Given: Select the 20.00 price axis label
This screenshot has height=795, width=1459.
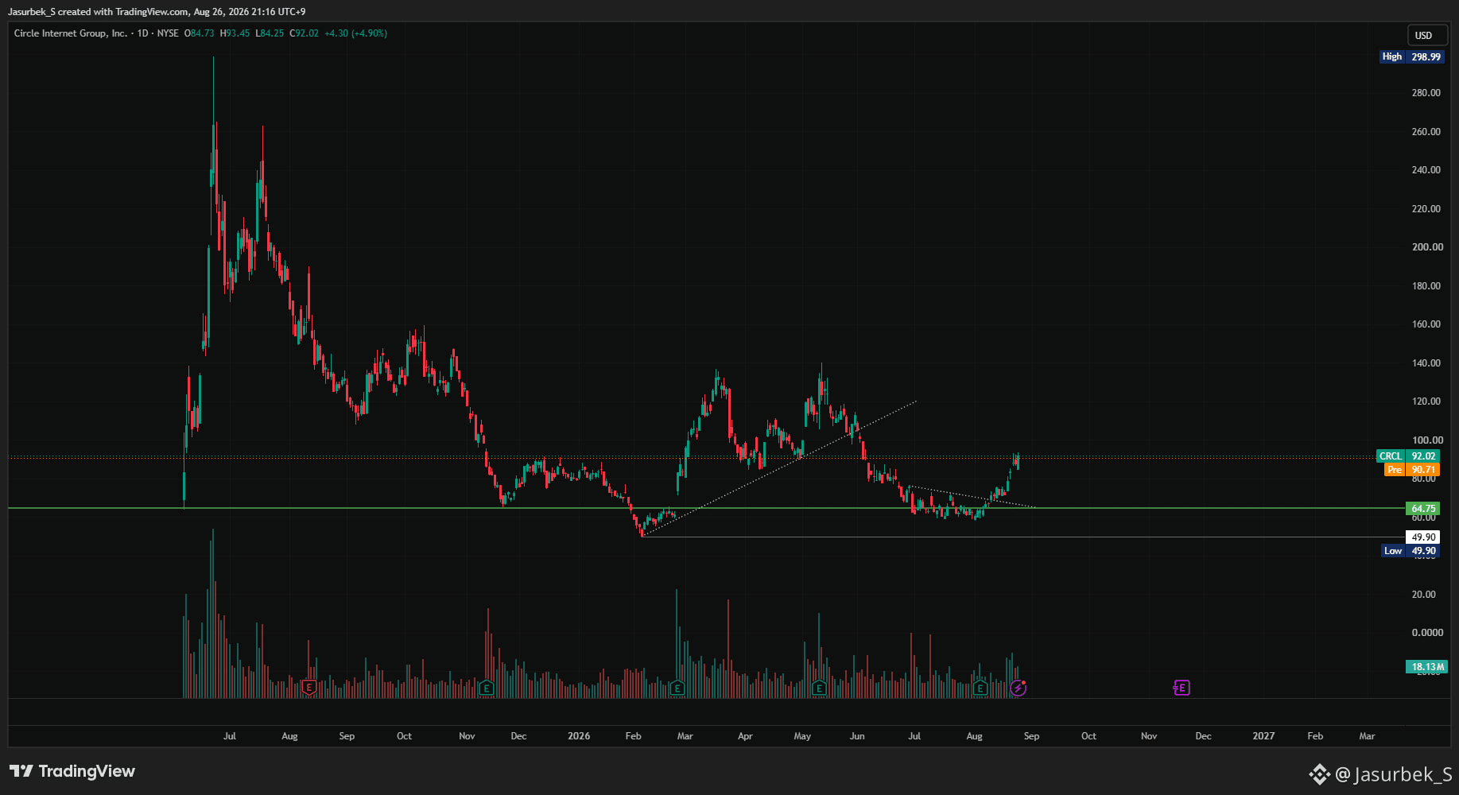Looking at the screenshot, I should tap(1423, 595).
